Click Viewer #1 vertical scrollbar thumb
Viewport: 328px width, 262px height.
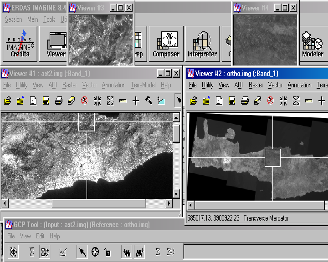[x=176, y=134]
